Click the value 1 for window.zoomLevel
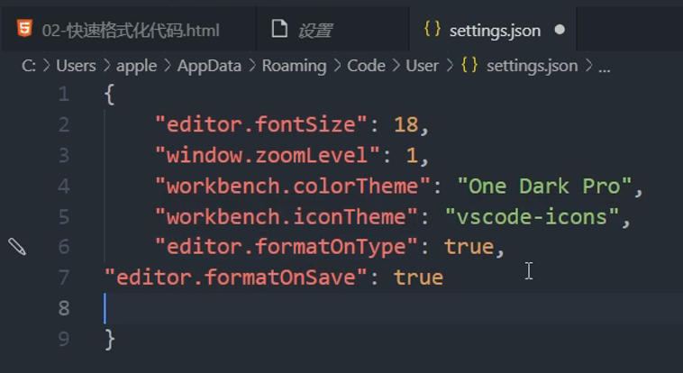 coord(412,156)
